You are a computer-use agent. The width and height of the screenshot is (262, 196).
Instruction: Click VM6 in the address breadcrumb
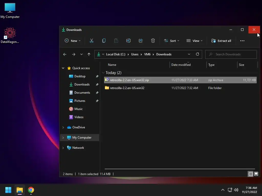(147, 54)
